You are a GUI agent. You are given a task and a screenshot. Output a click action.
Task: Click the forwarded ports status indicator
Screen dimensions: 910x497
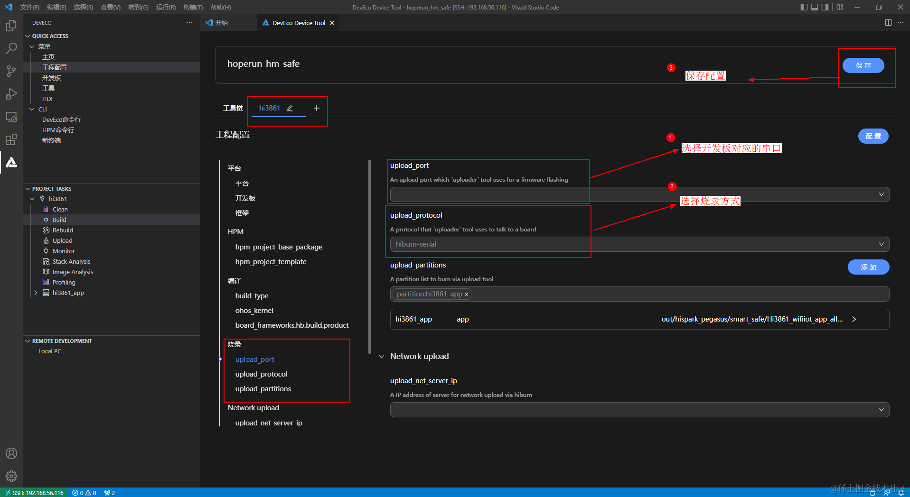pyautogui.click(x=110, y=493)
